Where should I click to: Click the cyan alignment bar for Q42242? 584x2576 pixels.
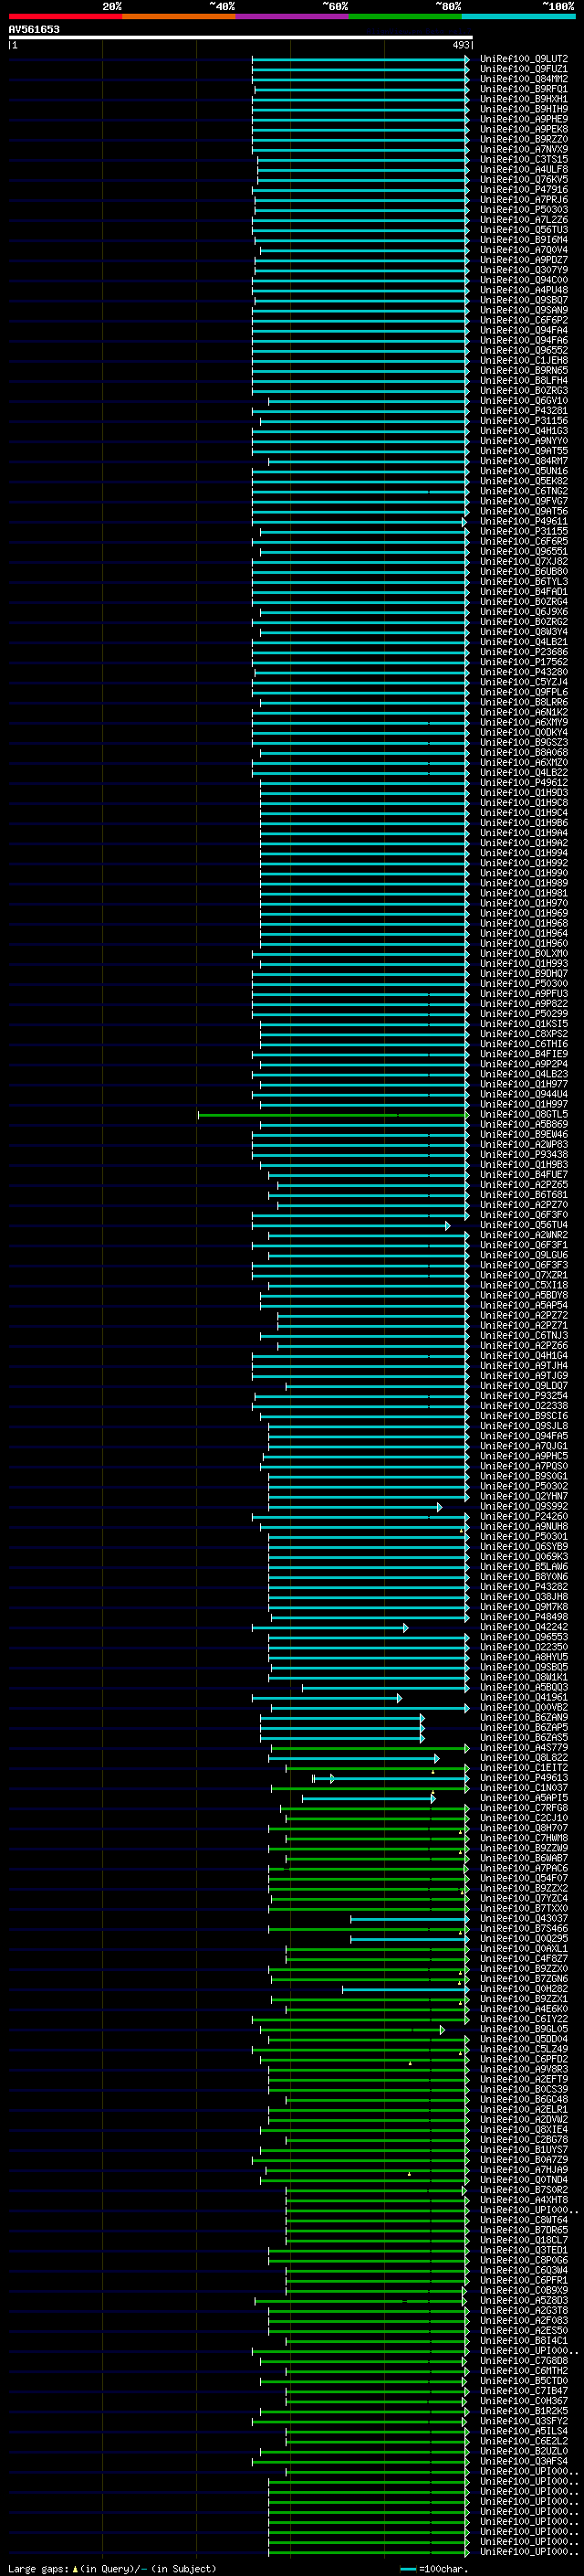coord(329,1627)
